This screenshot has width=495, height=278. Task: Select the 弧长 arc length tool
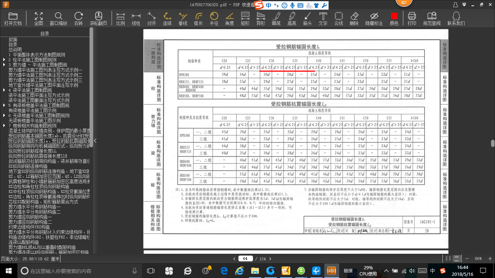199,18
